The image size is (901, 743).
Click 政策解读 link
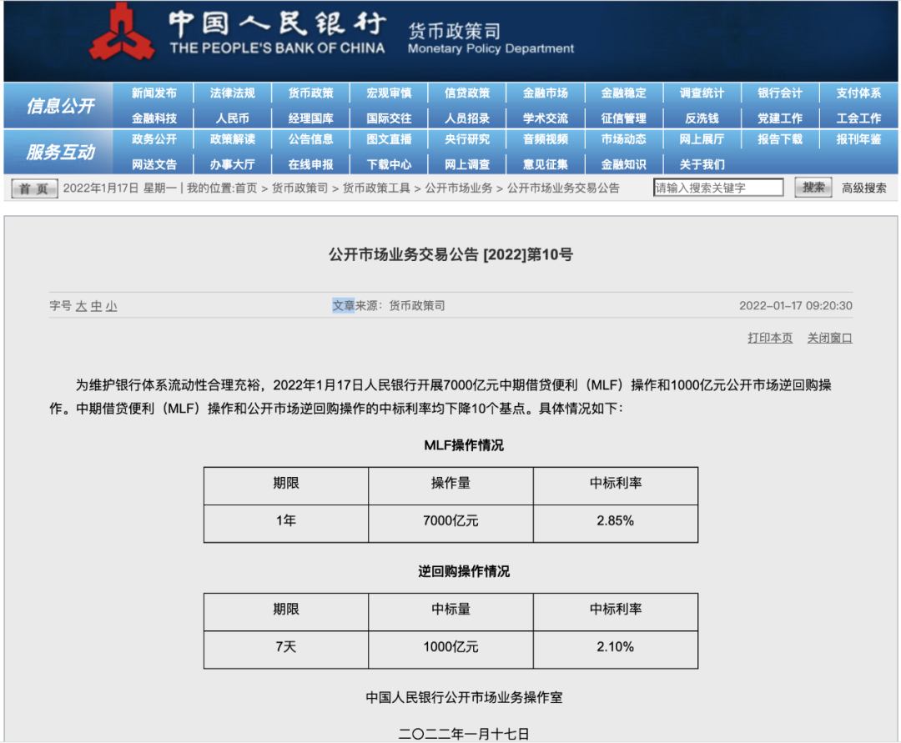coord(232,139)
